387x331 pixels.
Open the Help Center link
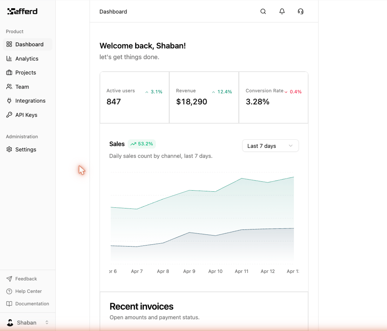(28, 291)
